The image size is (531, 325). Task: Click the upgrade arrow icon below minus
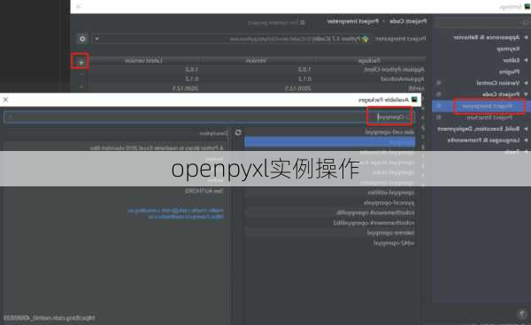click(x=81, y=87)
